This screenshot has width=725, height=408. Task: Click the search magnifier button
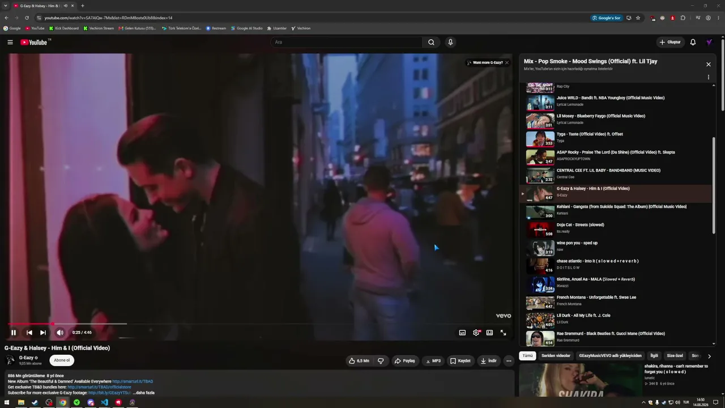point(431,42)
